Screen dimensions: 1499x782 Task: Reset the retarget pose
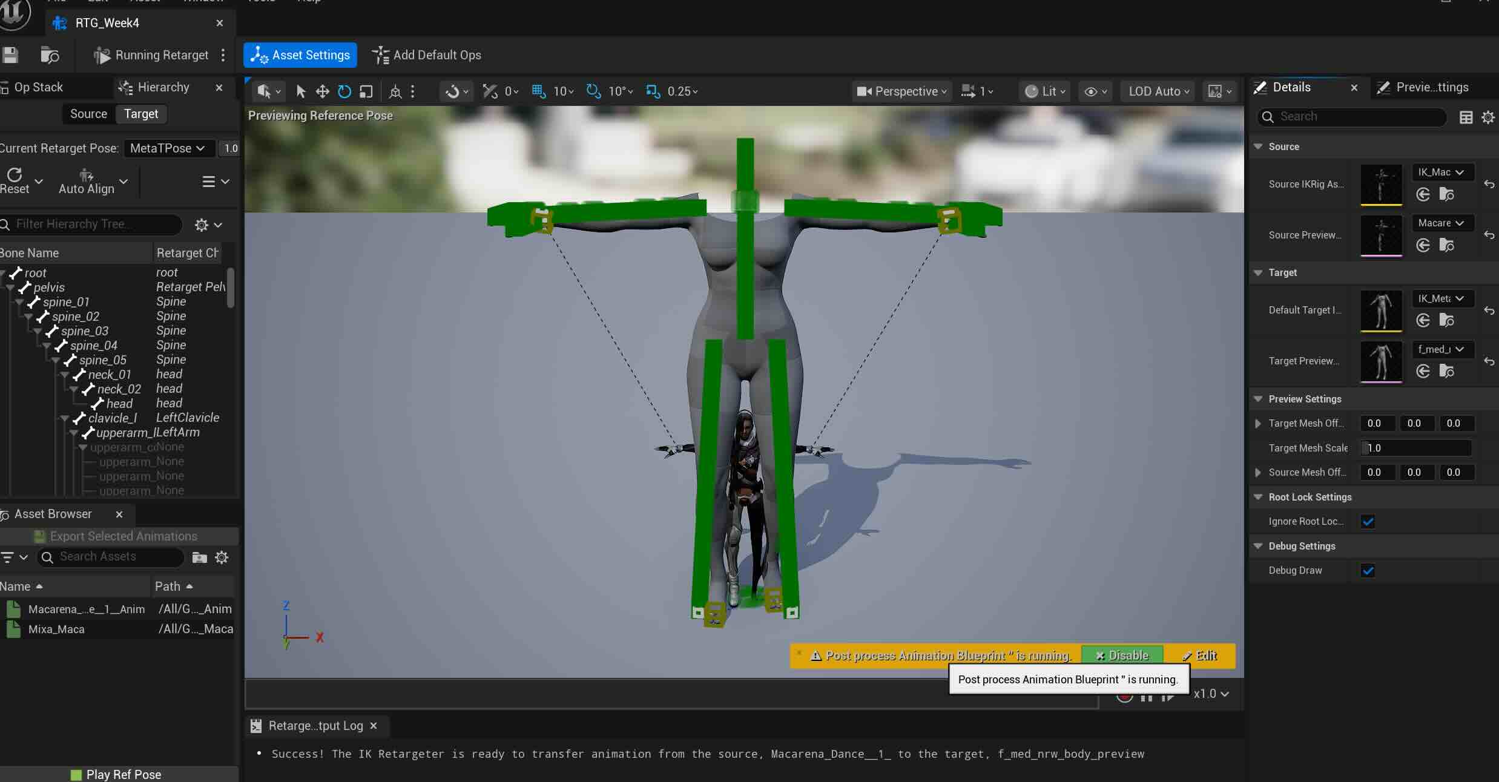coord(15,181)
